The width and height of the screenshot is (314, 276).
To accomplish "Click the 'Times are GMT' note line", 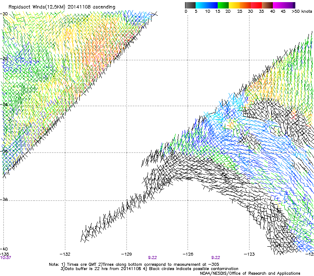I will (x=134, y=265).
